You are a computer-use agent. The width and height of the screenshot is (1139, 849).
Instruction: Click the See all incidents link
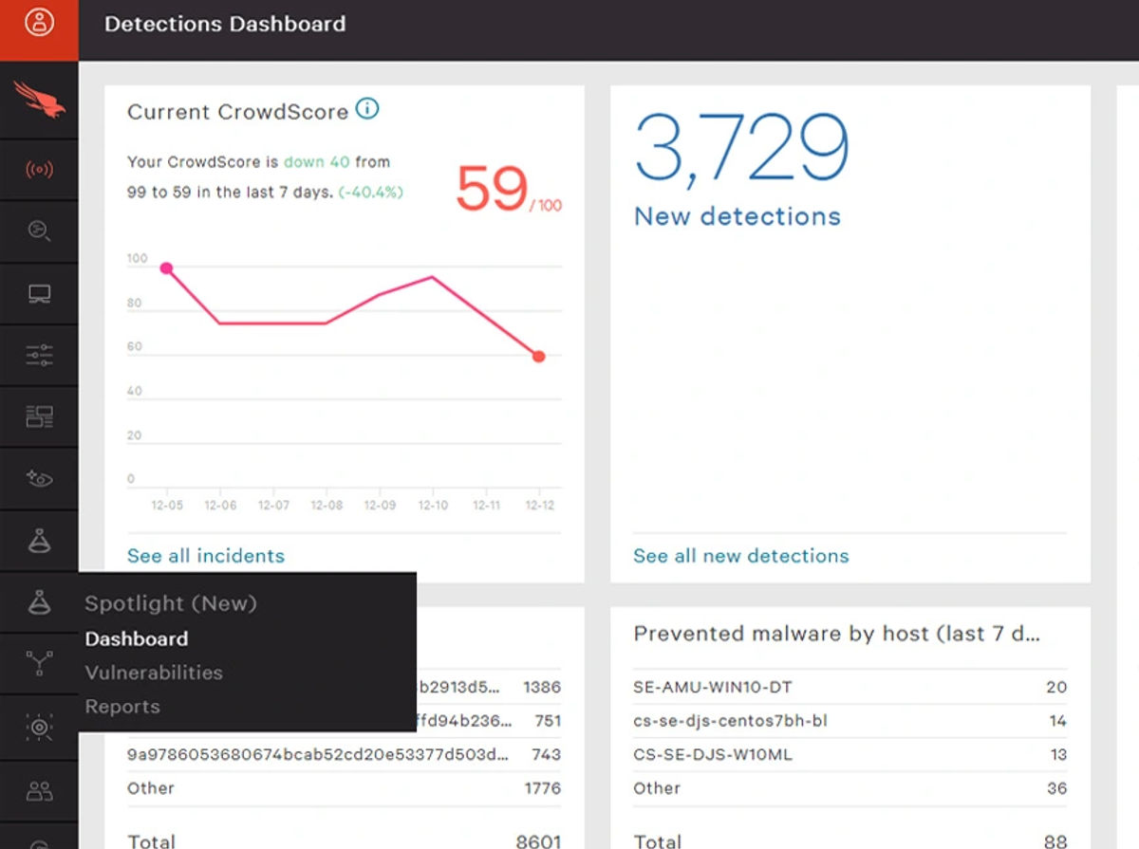coord(206,556)
